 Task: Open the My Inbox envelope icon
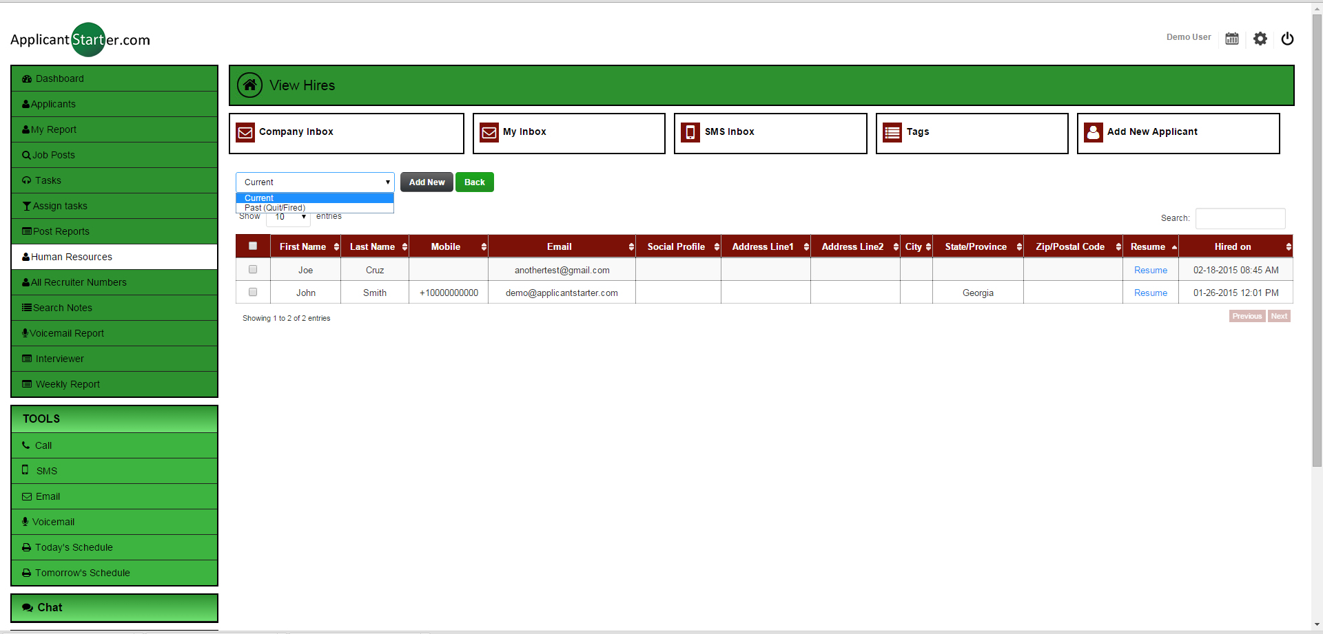(x=489, y=132)
